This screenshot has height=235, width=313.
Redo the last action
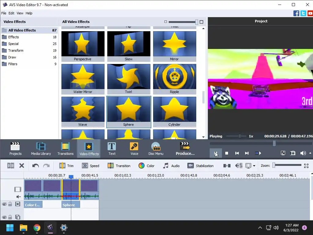tap(46, 166)
